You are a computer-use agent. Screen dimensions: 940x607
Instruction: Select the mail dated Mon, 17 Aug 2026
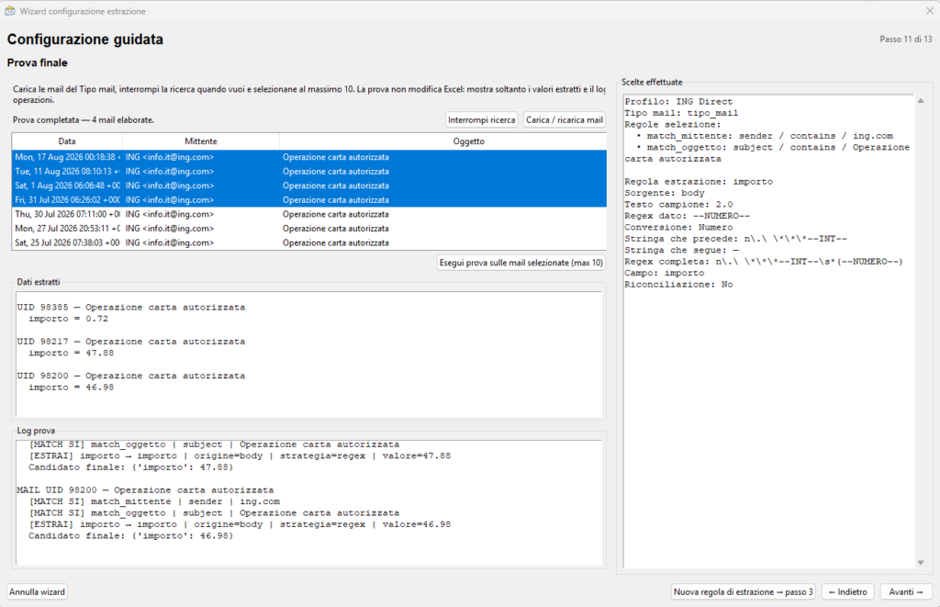308,157
